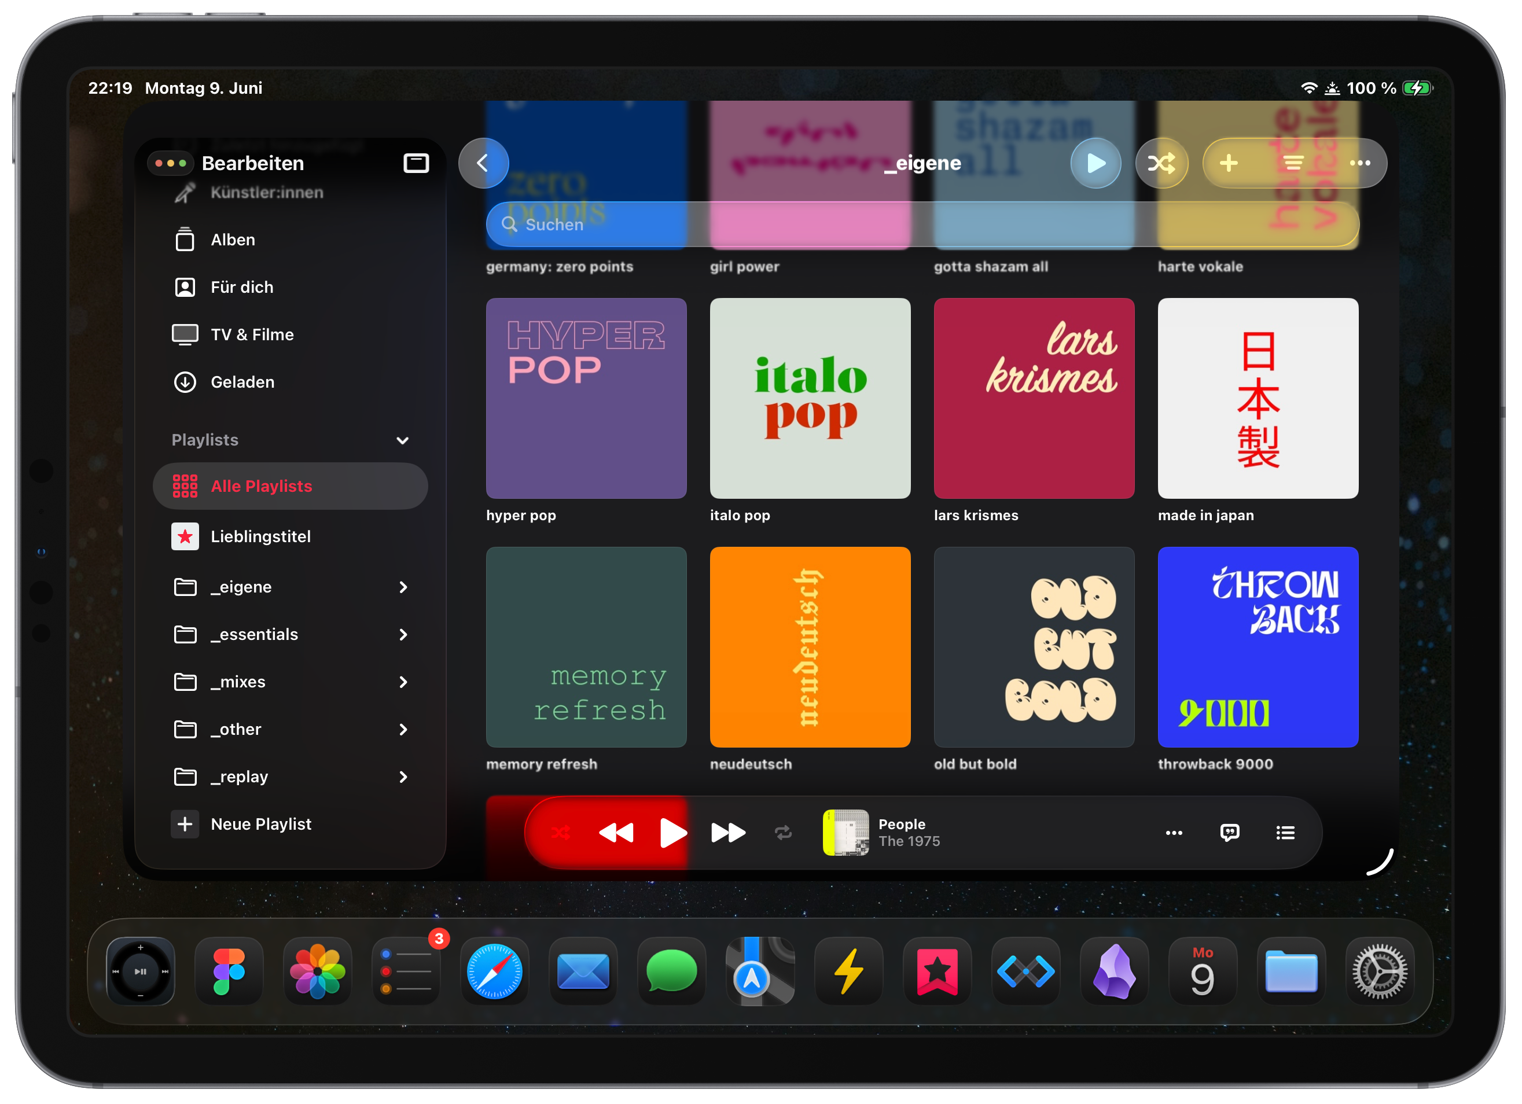
Task: Open the more options ellipsis in toolbar
Action: 1359,163
